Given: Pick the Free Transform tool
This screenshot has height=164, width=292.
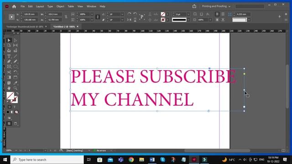Looking at the screenshot, I should (x=16, y=72).
